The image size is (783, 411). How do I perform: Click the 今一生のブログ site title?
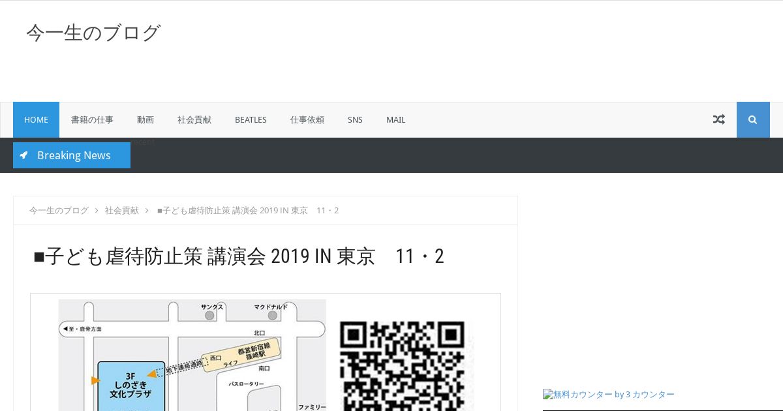93,33
